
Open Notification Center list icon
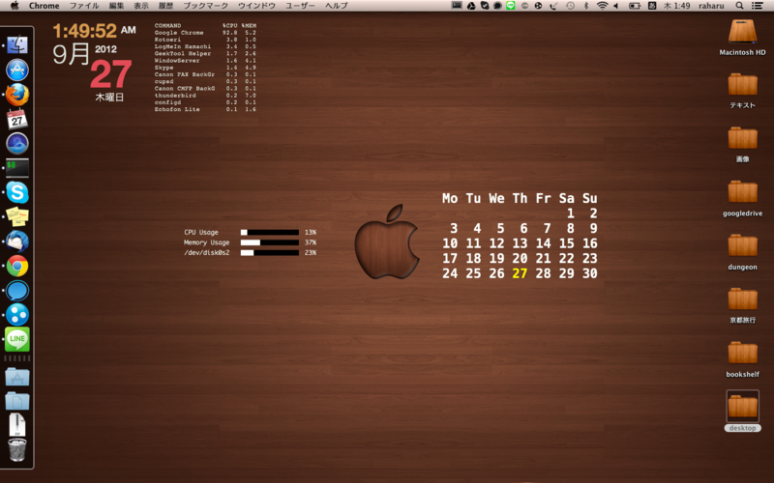pyautogui.click(x=757, y=6)
